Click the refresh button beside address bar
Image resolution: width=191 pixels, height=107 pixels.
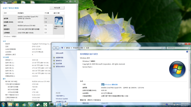(x=164, y=48)
